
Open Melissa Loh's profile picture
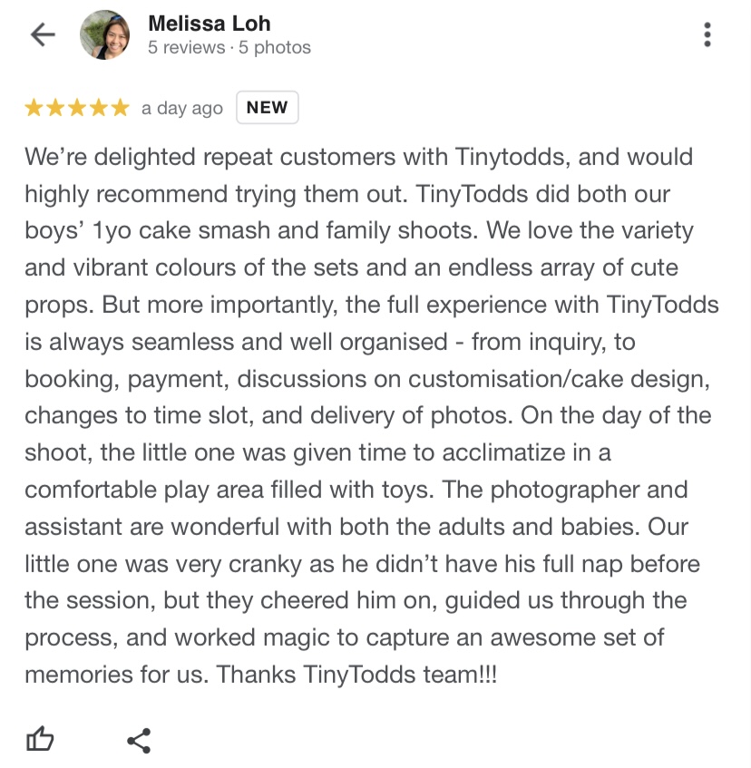[105, 34]
